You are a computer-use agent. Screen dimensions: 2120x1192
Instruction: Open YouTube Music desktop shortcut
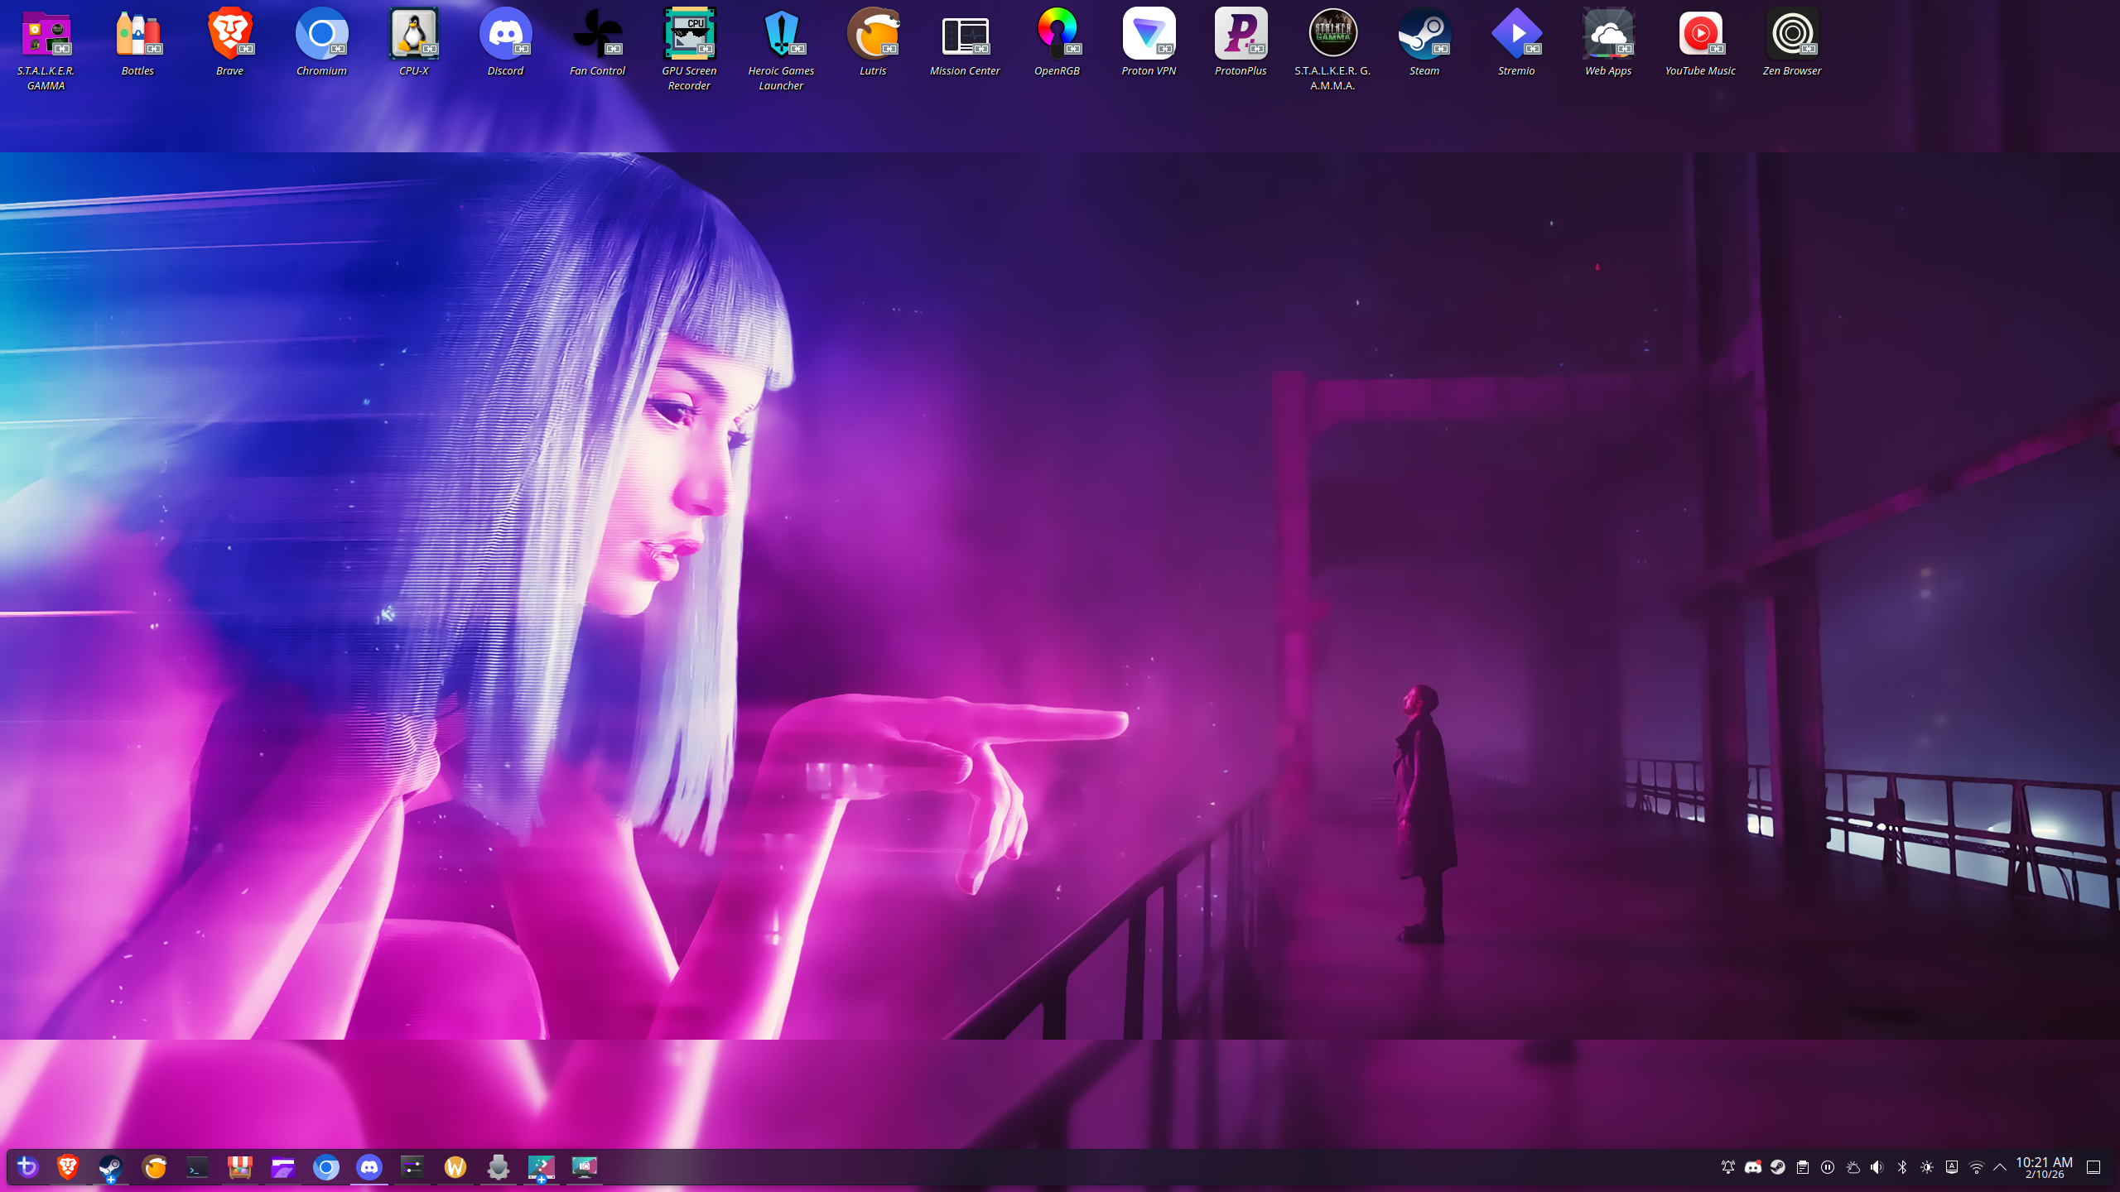point(1700,35)
